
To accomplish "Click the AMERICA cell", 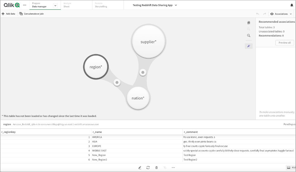I will (x=137, y=137).
